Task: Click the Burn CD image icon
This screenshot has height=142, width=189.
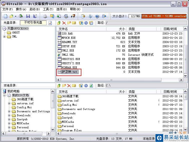Action: (x=73, y=16)
